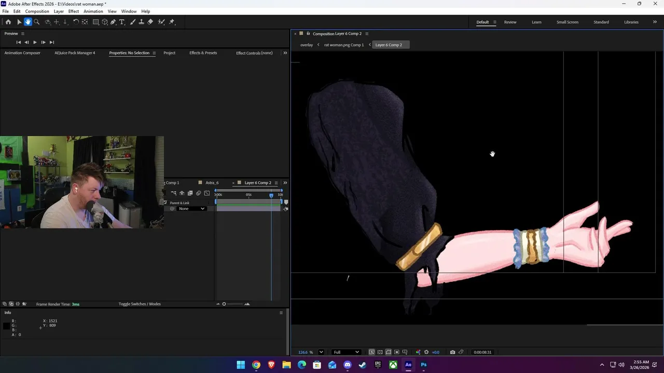
Task: Click the exposure value +0.0
Action: (435, 352)
